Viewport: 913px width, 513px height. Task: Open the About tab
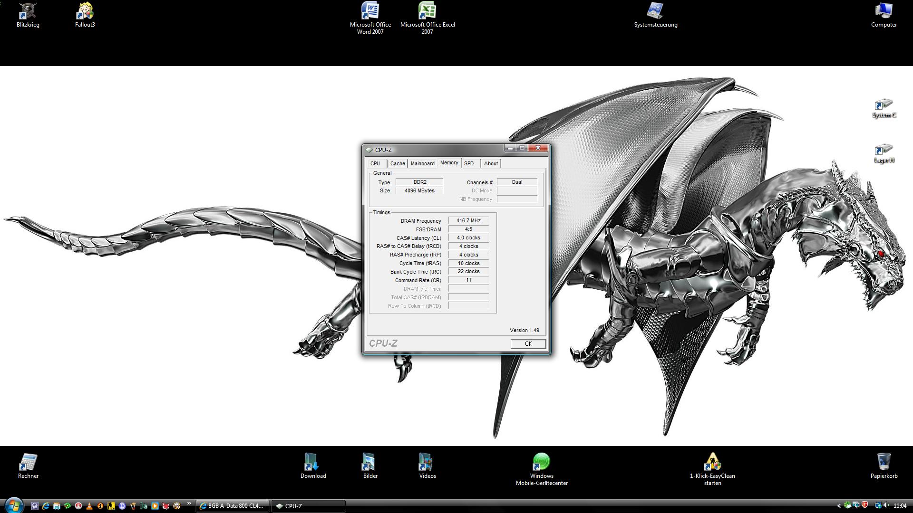point(491,163)
